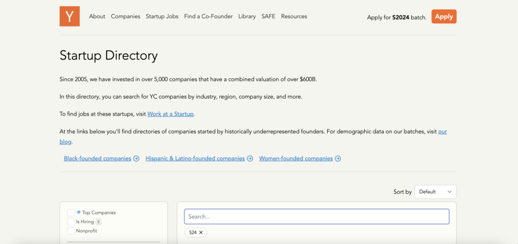Click the arrow icon beside Women-founded companies
The image size is (518, 244).
coord(338,158)
